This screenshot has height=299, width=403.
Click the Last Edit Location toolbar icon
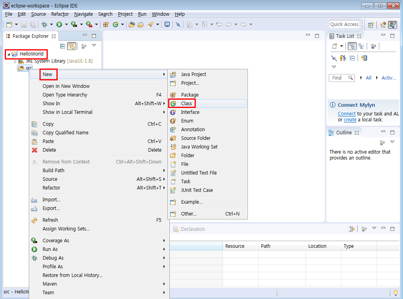[219, 24]
